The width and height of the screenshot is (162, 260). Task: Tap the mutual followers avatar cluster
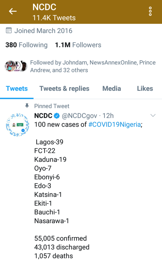pos(16,66)
